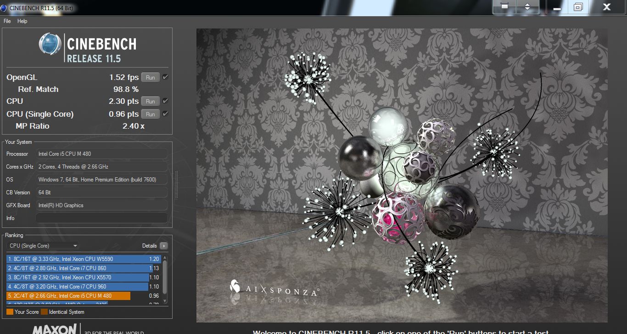
Task: Click the Cores x GHz value field
Action: [102, 167]
